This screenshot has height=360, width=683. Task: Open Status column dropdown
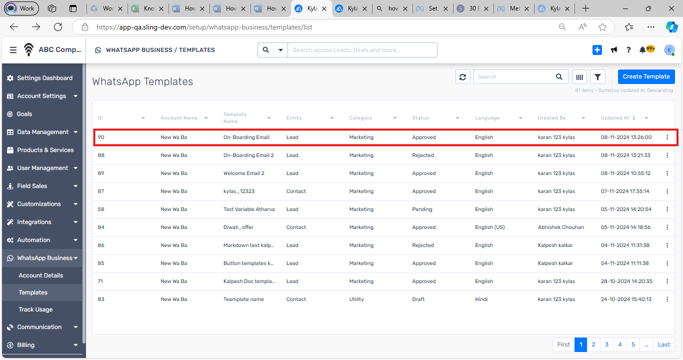point(457,118)
